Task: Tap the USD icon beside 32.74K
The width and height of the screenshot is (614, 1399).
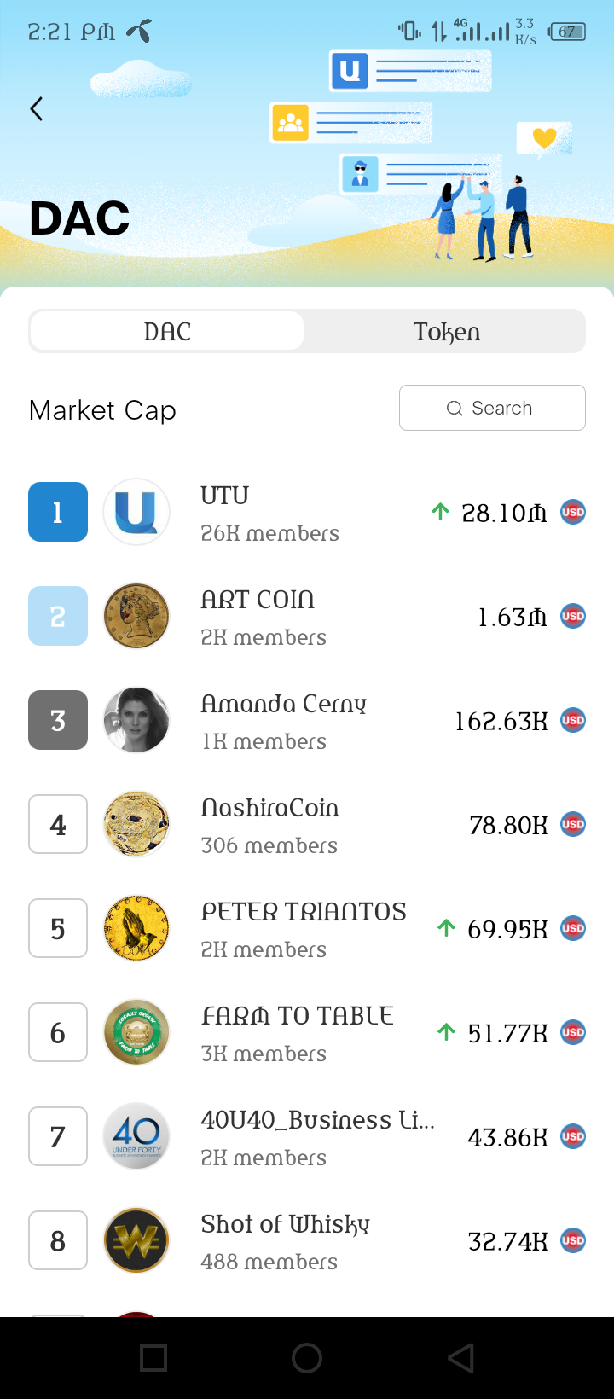Action: coord(573,1240)
